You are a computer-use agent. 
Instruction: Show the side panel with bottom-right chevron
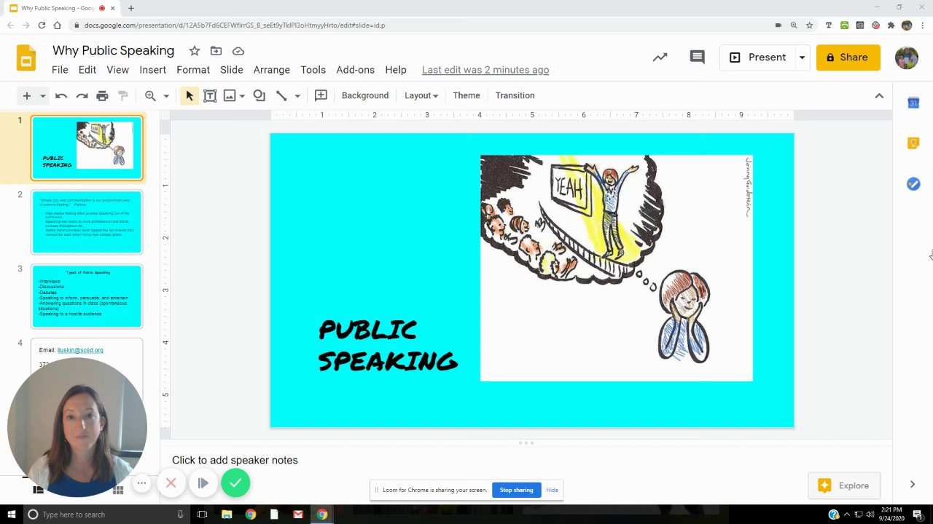click(x=912, y=485)
